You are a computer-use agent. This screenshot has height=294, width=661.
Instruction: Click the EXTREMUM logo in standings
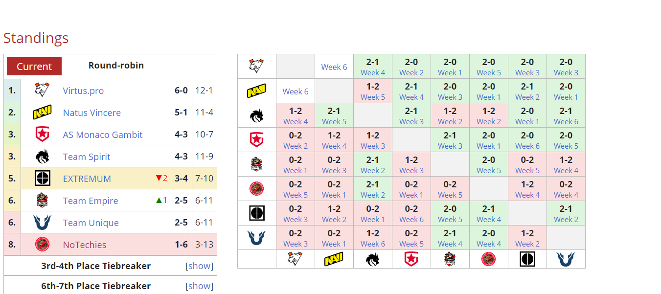click(x=42, y=179)
